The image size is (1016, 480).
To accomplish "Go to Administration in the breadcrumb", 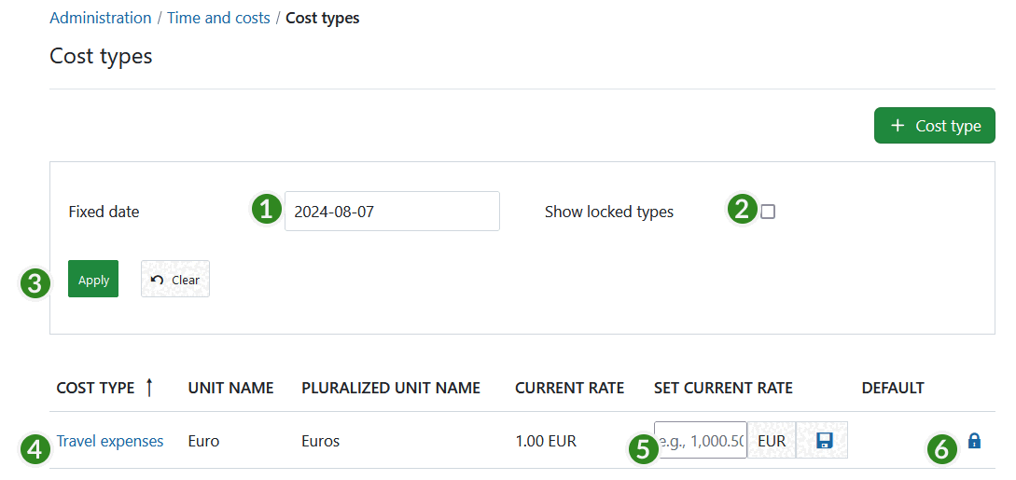I will click(x=100, y=18).
